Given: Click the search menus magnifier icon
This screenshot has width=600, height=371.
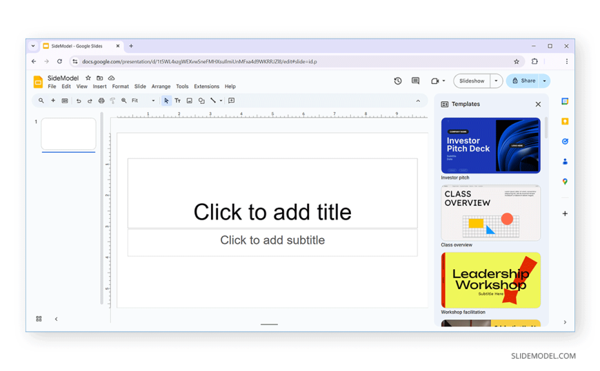Looking at the screenshot, I should pyautogui.click(x=41, y=101).
